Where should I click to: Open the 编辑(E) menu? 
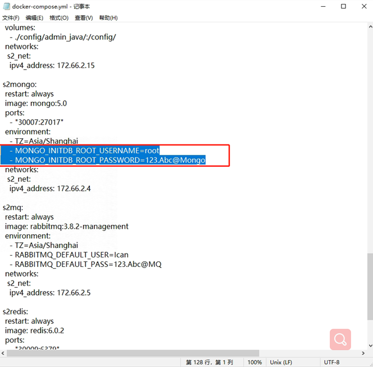pos(35,18)
